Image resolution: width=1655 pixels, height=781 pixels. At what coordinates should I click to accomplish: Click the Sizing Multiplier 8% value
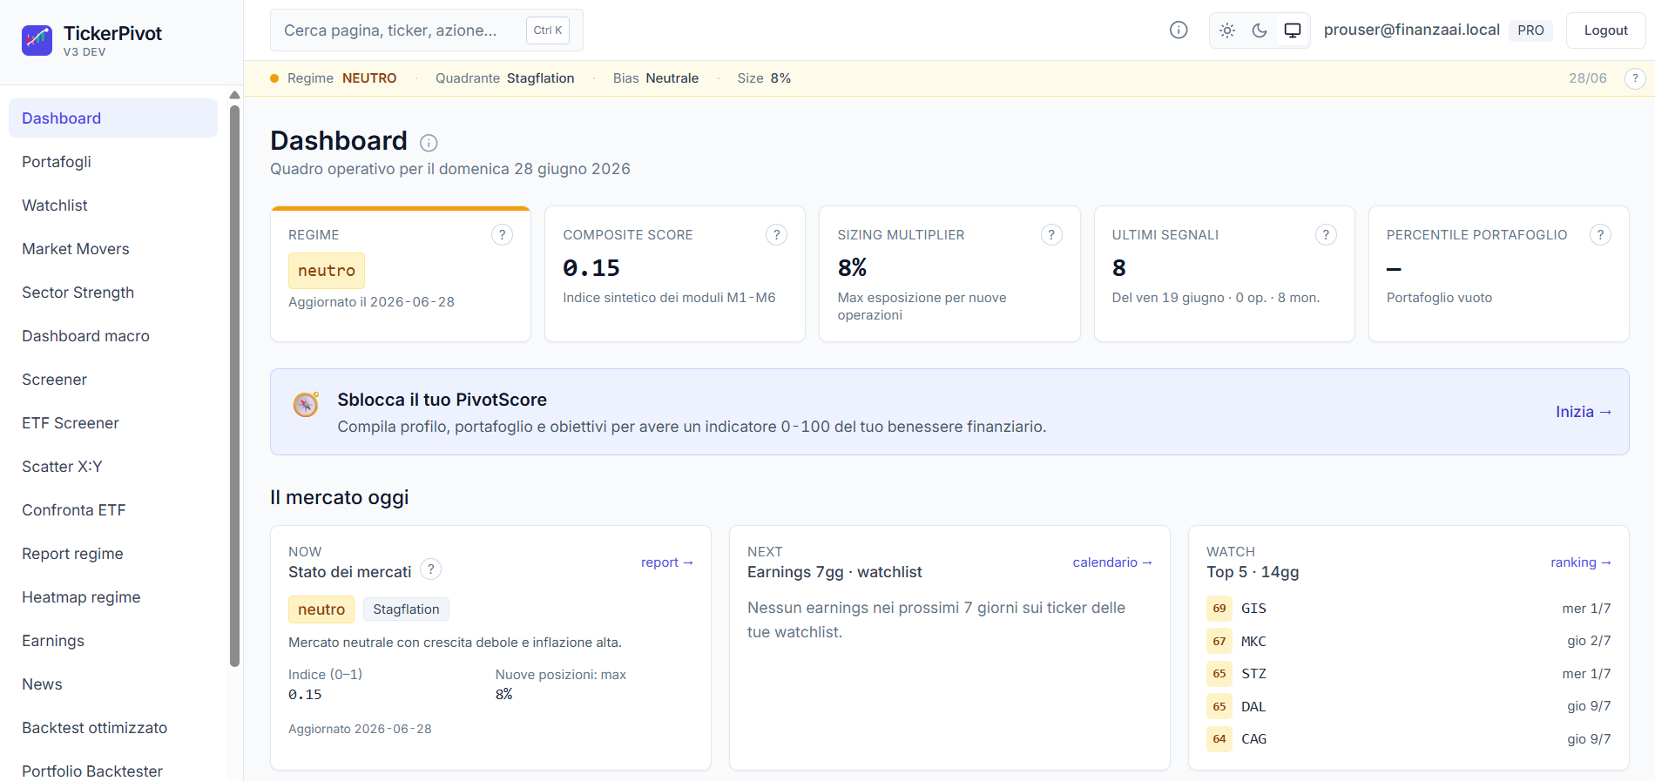(x=852, y=268)
